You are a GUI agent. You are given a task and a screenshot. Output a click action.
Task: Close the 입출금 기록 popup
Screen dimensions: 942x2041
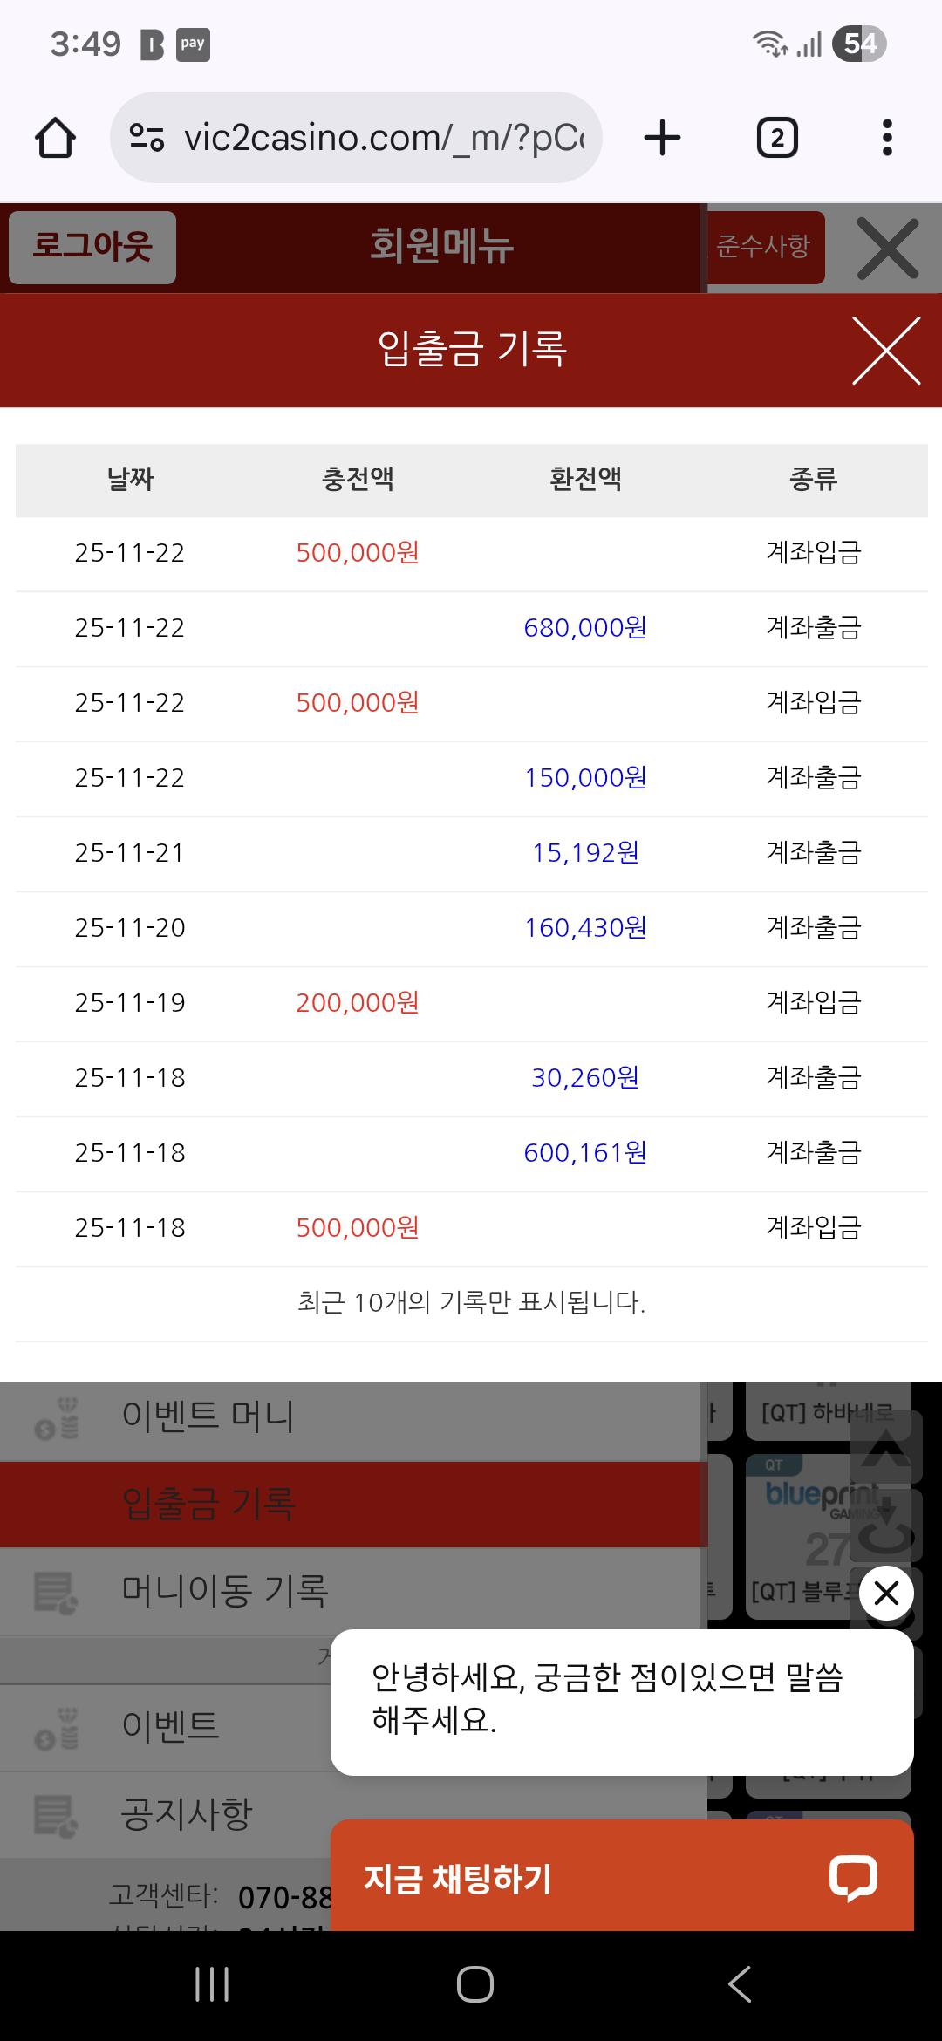point(886,351)
